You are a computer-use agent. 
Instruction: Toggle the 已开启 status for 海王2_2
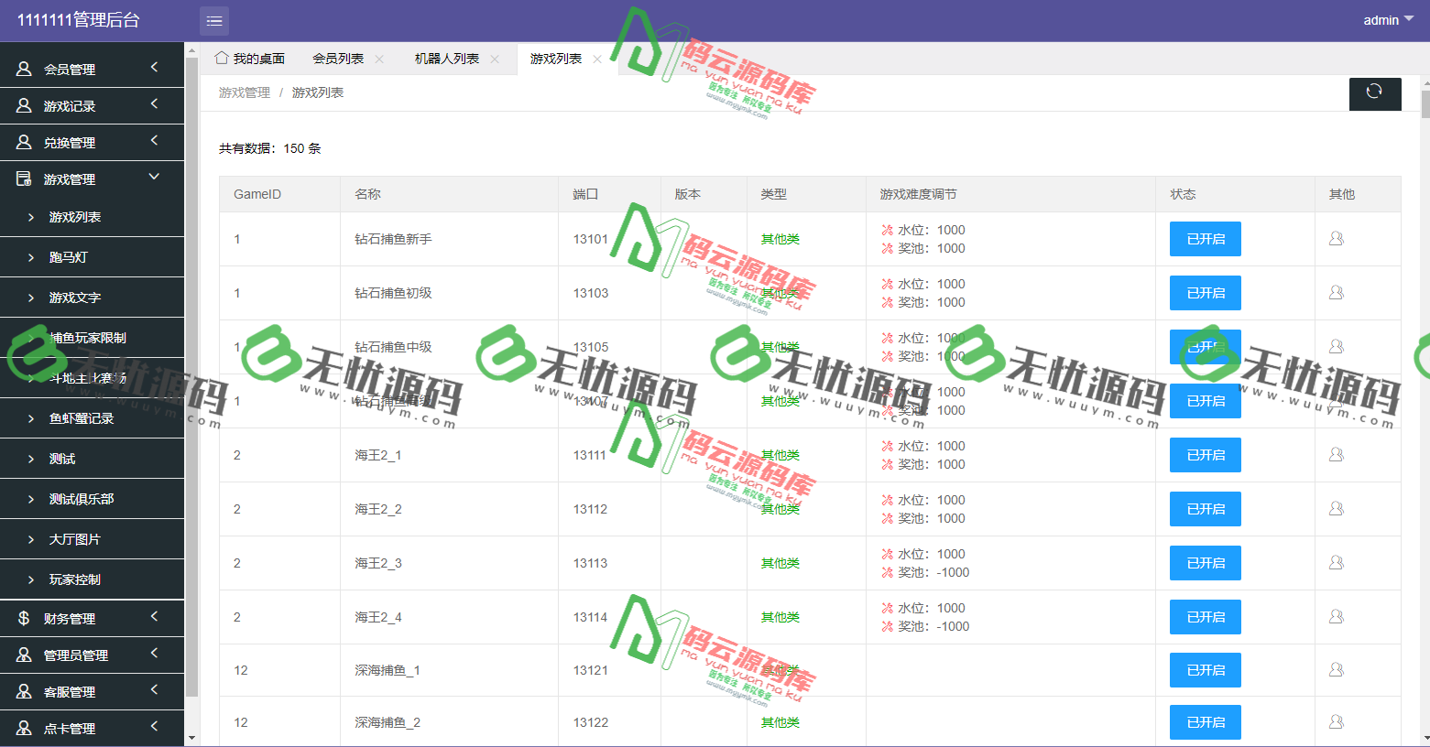tap(1205, 509)
